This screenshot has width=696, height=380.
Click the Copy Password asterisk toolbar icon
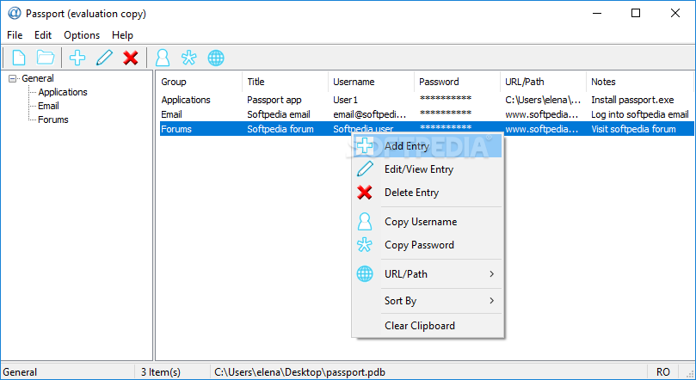click(x=189, y=58)
